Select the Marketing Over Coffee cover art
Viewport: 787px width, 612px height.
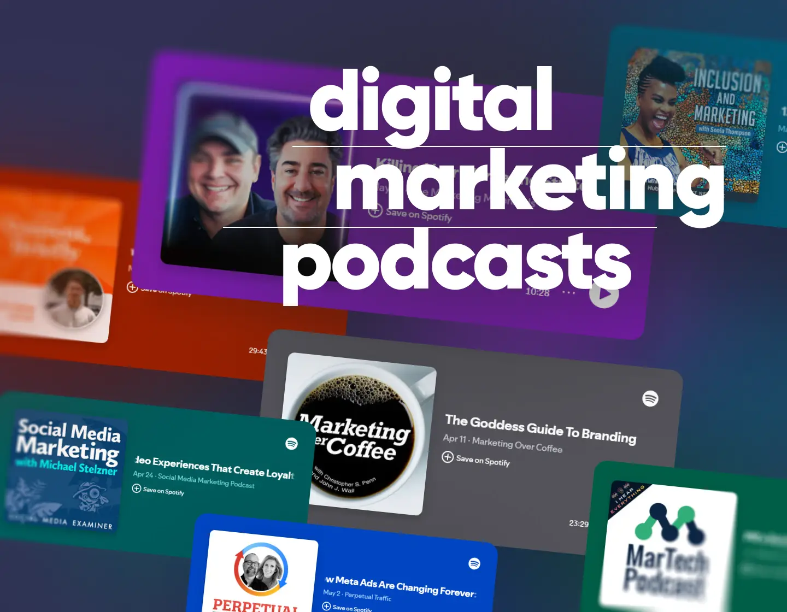pos(359,434)
